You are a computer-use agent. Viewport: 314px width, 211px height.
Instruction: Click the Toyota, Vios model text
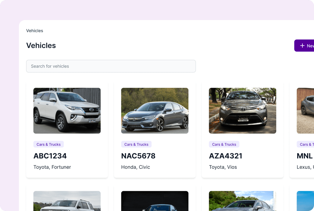pos(223,167)
